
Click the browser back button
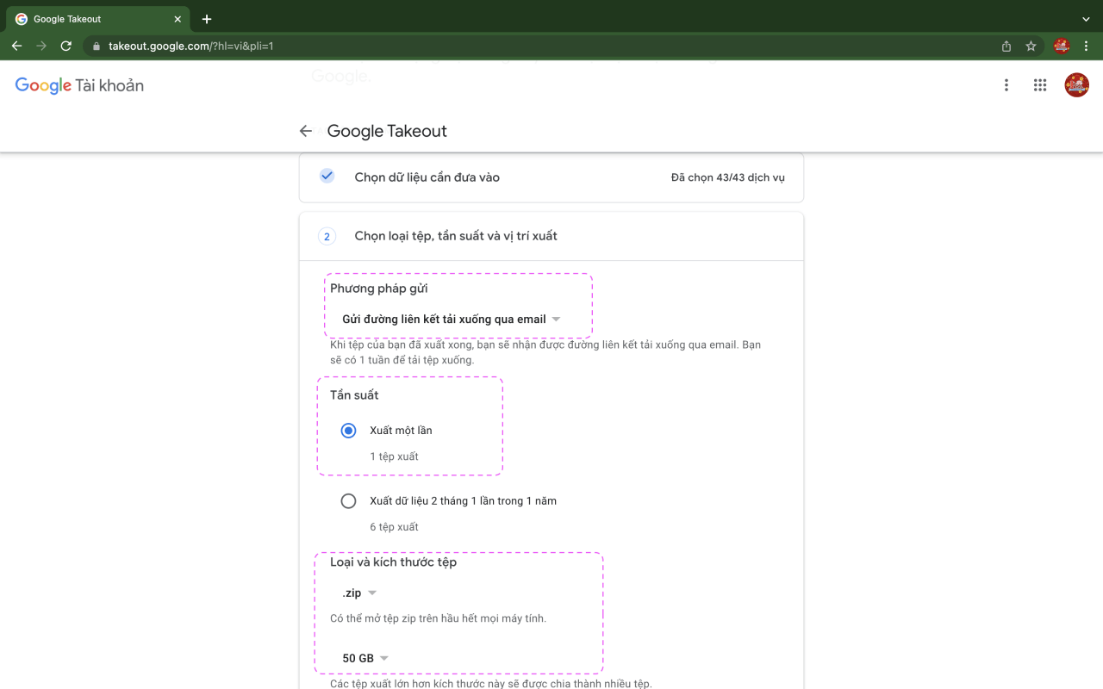pos(16,46)
